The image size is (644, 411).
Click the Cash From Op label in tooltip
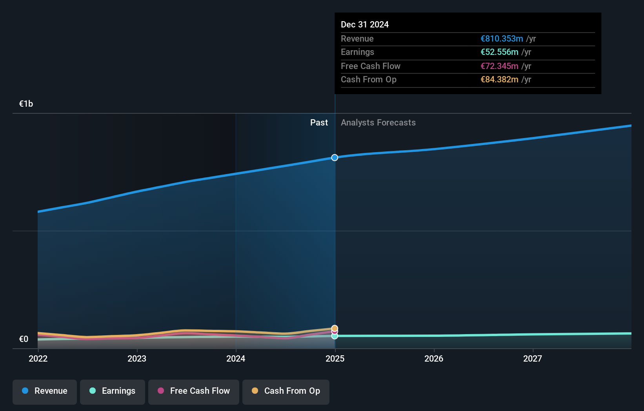coord(369,80)
